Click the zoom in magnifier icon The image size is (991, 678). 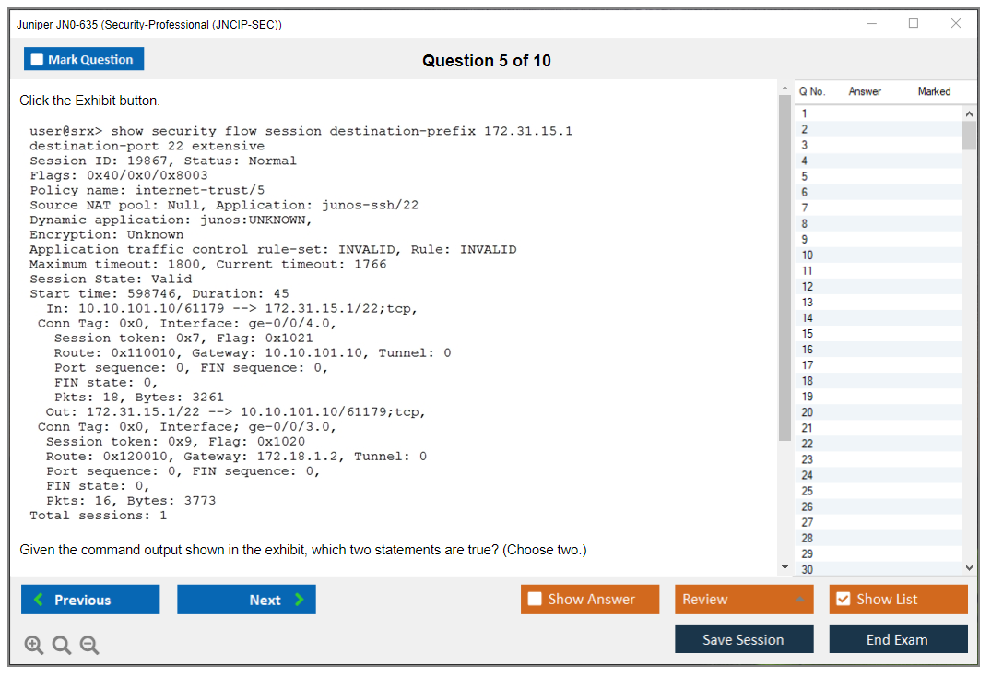click(x=34, y=646)
